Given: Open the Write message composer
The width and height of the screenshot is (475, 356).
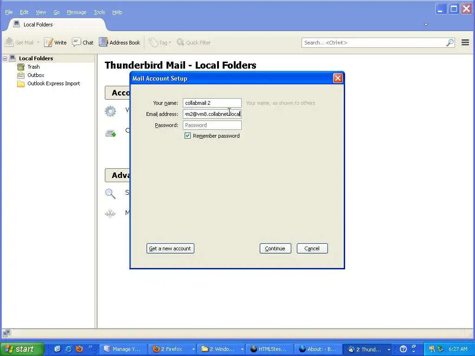Looking at the screenshot, I should click(x=56, y=42).
